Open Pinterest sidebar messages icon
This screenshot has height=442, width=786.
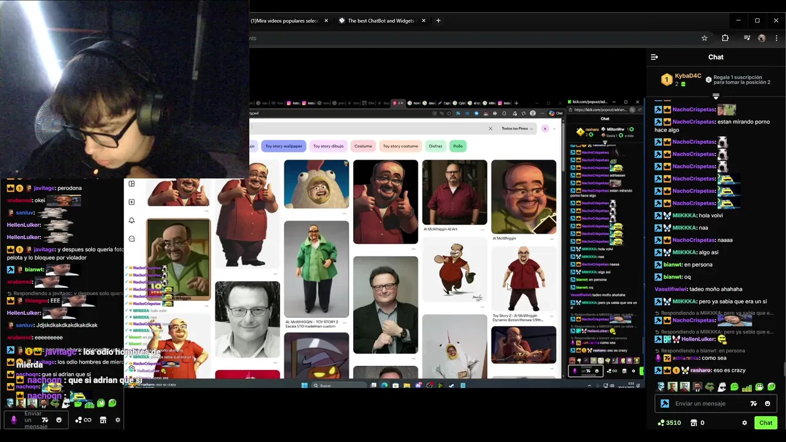131,239
